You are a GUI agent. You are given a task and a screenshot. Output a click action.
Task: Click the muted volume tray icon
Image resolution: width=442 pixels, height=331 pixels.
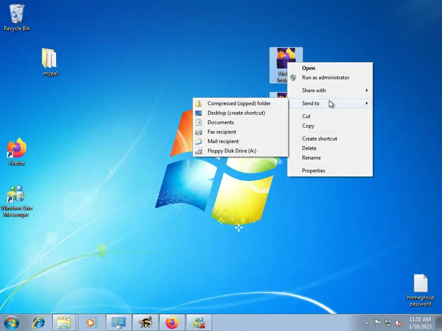tap(398, 323)
